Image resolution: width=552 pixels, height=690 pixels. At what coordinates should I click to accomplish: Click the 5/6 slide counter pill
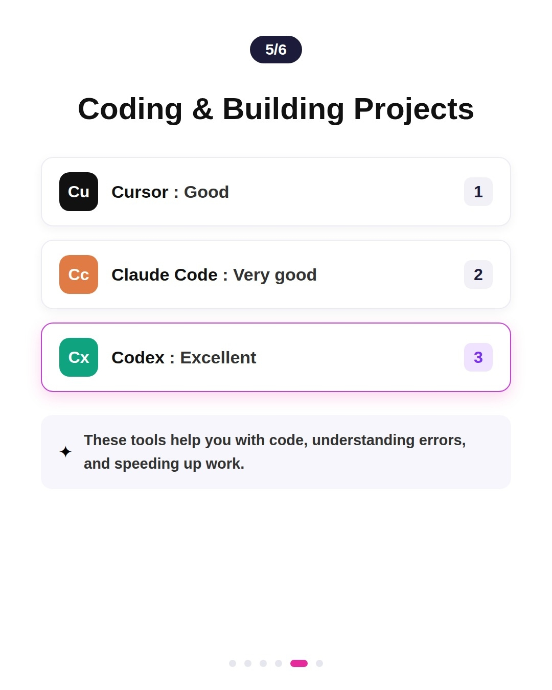(x=276, y=50)
